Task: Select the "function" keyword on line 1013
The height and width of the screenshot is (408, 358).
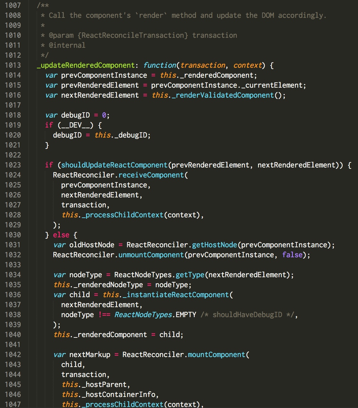Action: pos(160,65)
